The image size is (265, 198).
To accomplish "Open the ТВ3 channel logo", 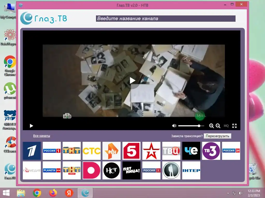I will tap(211, 151).
